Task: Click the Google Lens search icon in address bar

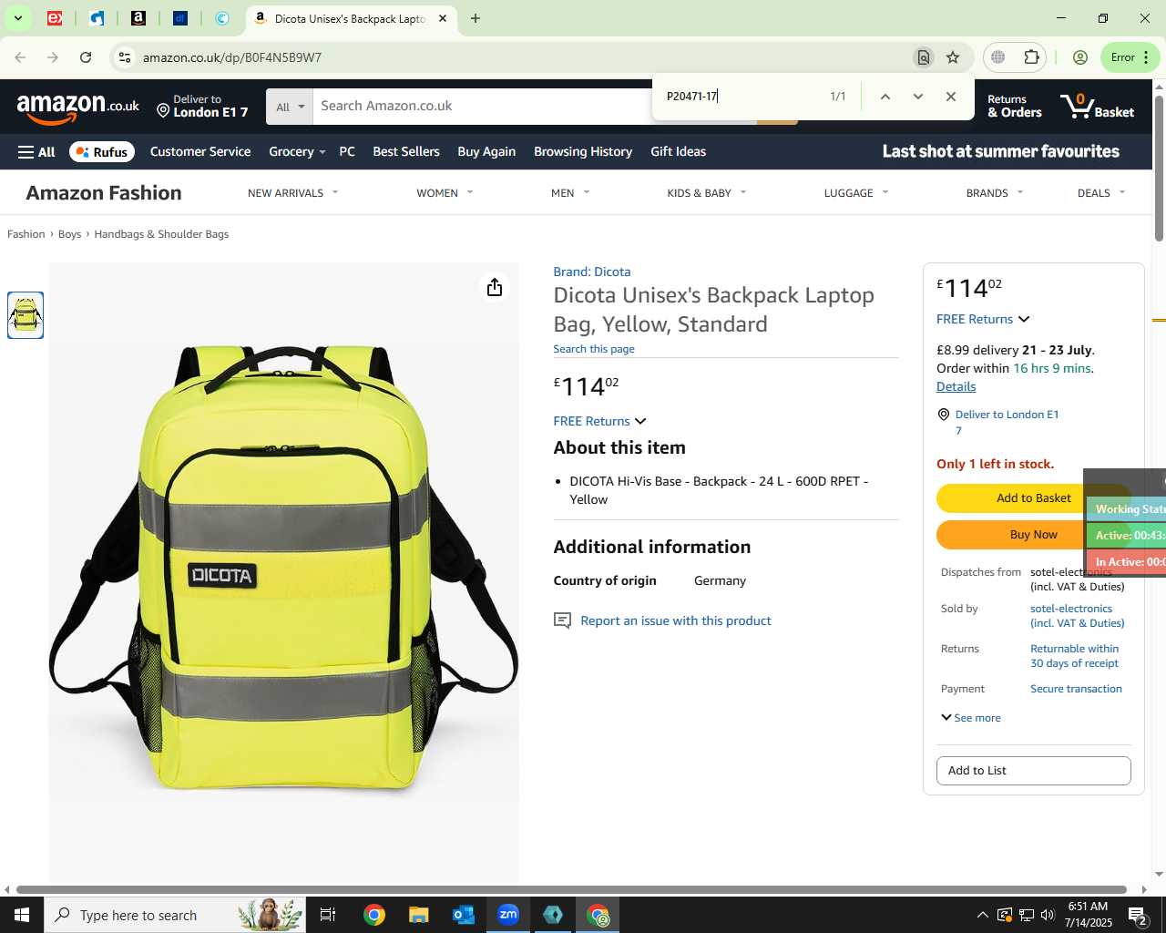Action: pyautogui.click(x=924, y=57)
